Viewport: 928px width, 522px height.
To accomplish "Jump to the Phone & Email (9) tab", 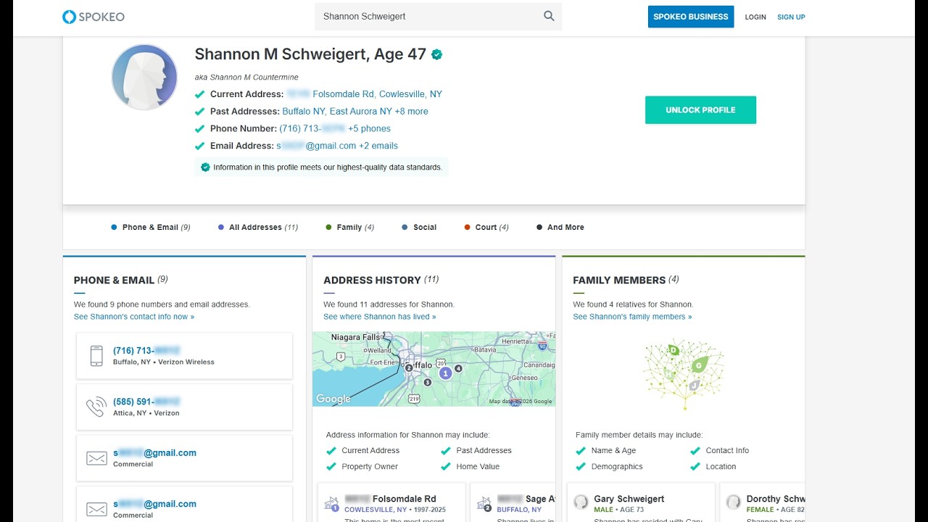I will click(x=151, y=228).
